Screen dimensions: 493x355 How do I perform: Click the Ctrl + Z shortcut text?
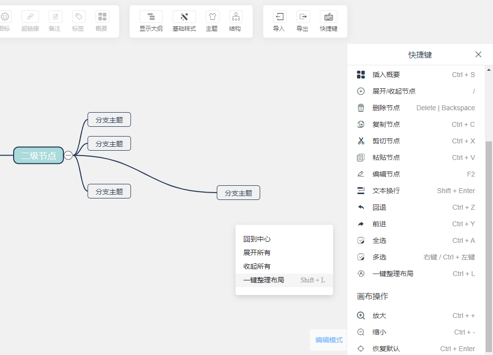(464, 207)
